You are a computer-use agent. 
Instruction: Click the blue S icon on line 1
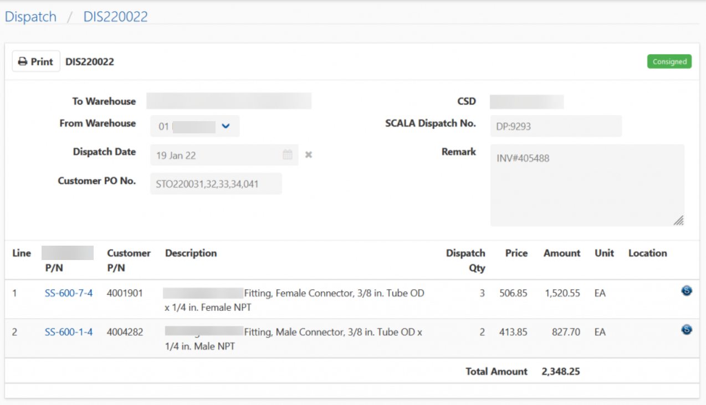(687, 290)
